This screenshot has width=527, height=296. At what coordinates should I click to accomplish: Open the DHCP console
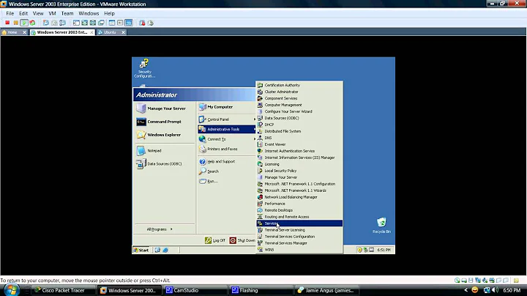pos(299,125)
